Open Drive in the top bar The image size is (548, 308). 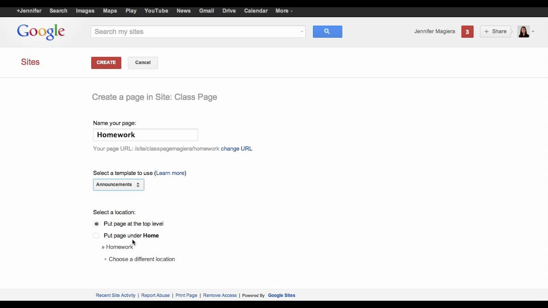click(x=229, y=11)
